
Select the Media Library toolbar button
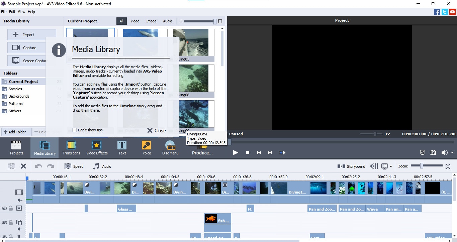click(x=45, y=148)
